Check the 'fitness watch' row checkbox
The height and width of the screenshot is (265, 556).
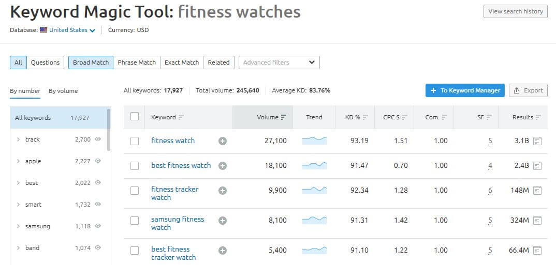[135, 141]
